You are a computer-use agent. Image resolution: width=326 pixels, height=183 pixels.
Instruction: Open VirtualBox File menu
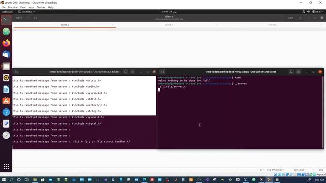click(4, 7)
